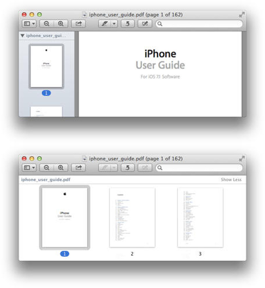Screen dimensions: 265x288
Task: Click the search field in the top window
Action: point(199,24)
